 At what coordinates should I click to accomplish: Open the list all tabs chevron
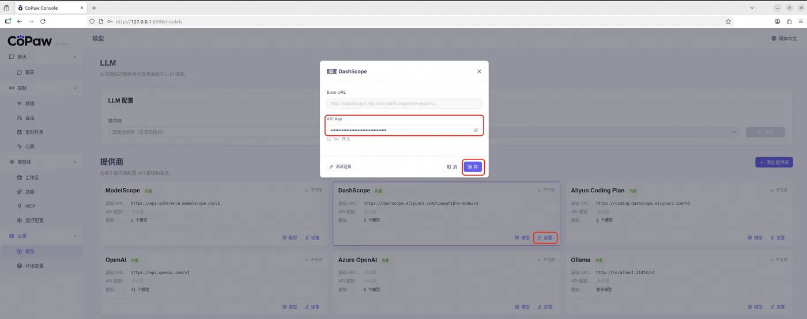pyautogui.click(x=752, y=7)
